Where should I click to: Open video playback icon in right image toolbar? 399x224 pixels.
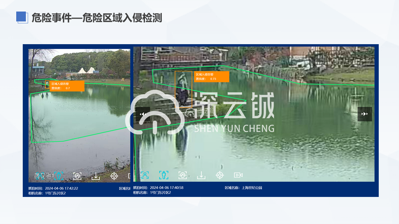coord(238,175)
